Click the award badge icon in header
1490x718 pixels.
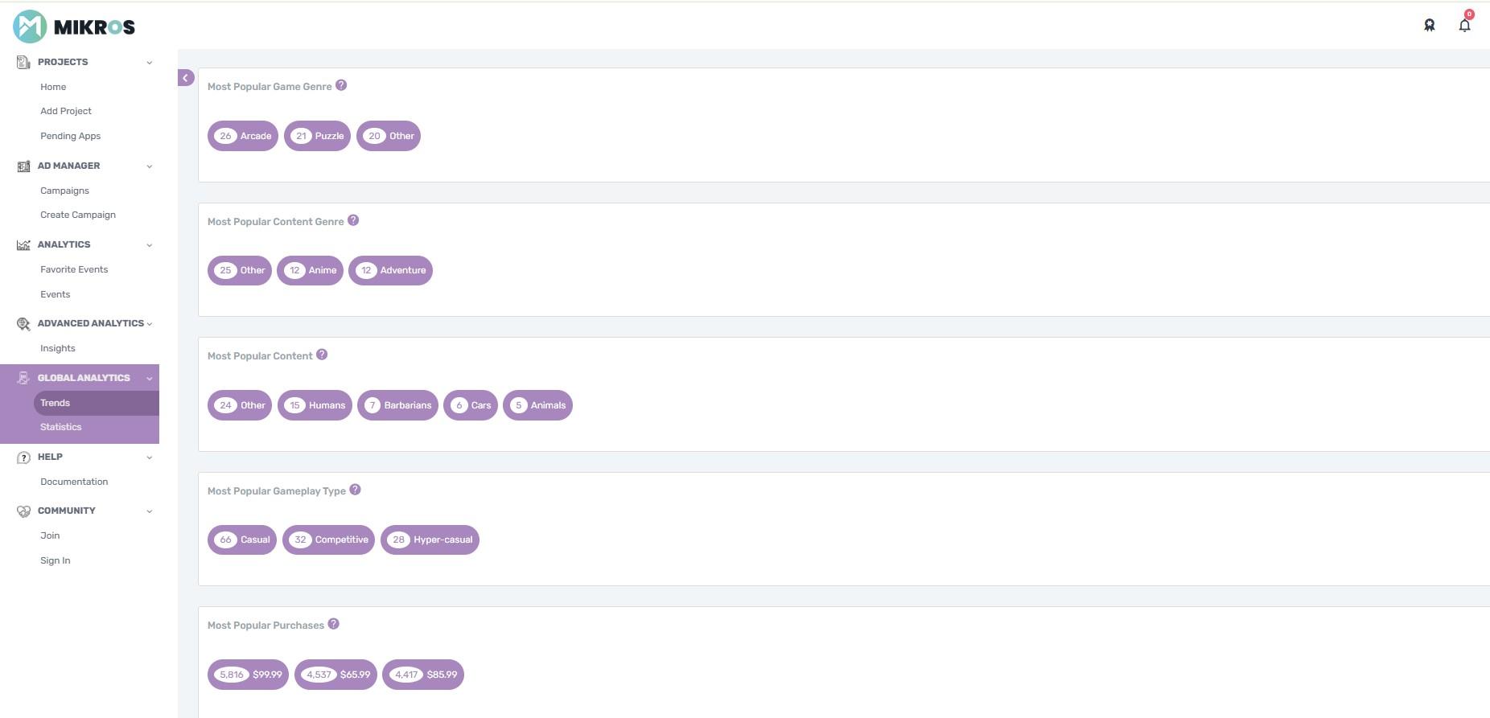click(1429, 26)
